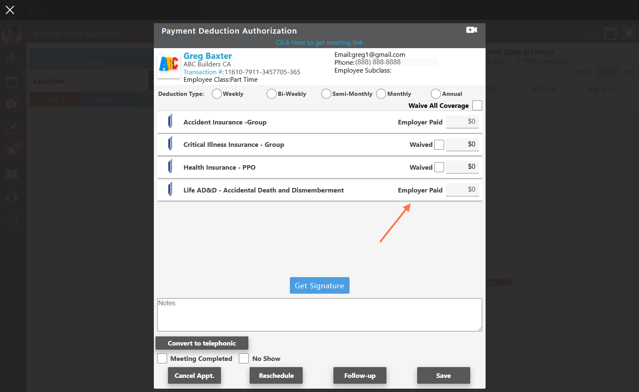Click the Get Signature button
This screenshot has height=392, width=639.
319,285
